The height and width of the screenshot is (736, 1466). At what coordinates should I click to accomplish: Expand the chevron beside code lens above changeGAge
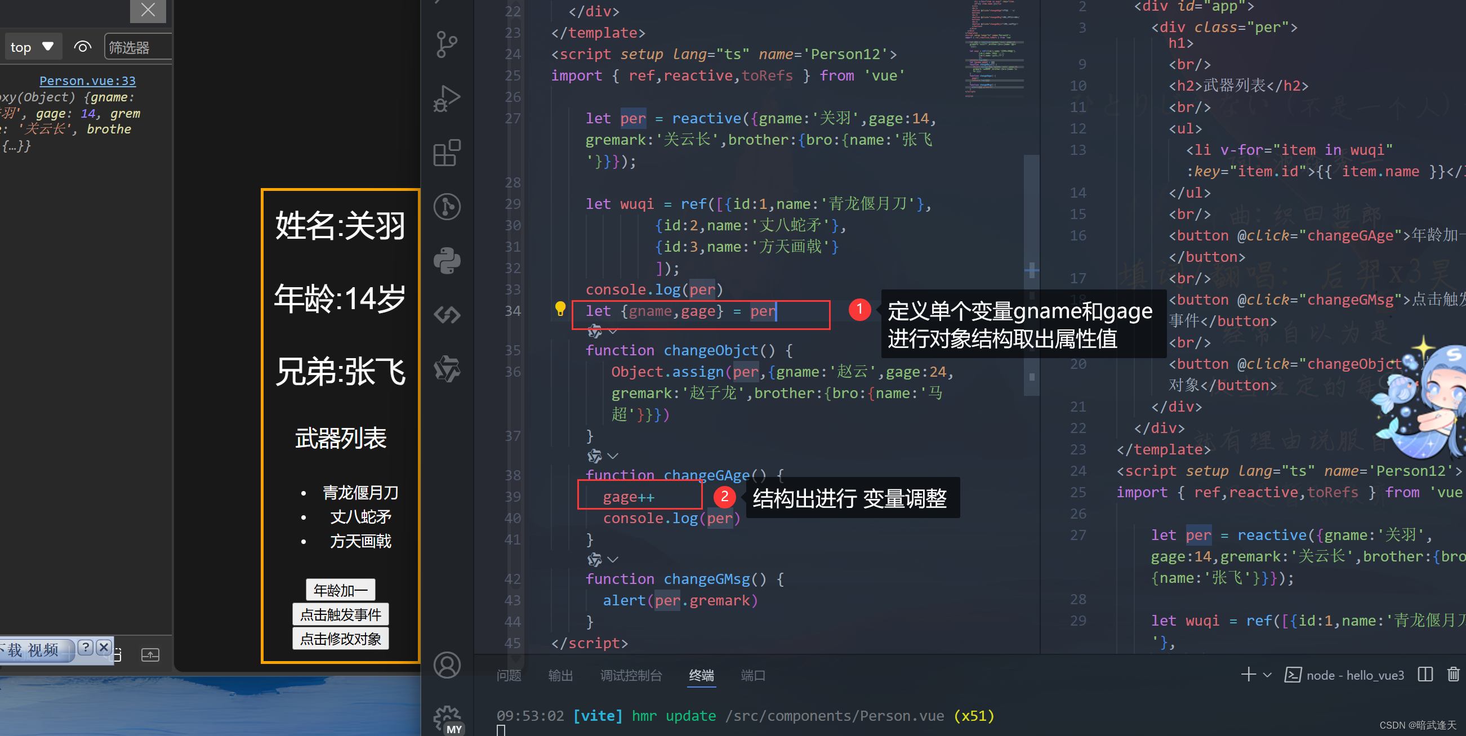click(x=612, y=456)
